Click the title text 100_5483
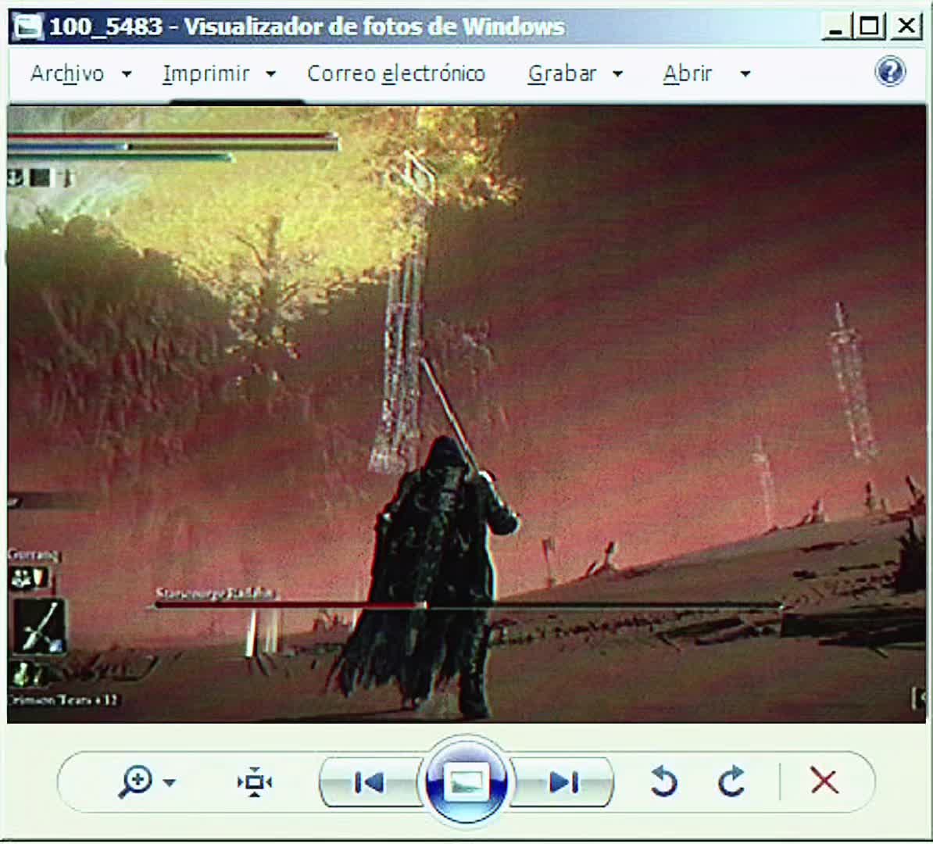933x844 pixels. [x=106, y=27]
